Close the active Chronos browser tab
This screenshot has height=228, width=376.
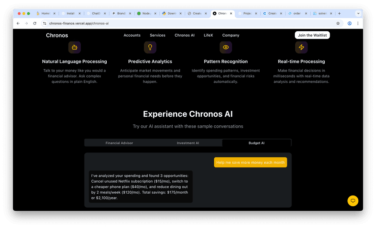pos(231,14)
